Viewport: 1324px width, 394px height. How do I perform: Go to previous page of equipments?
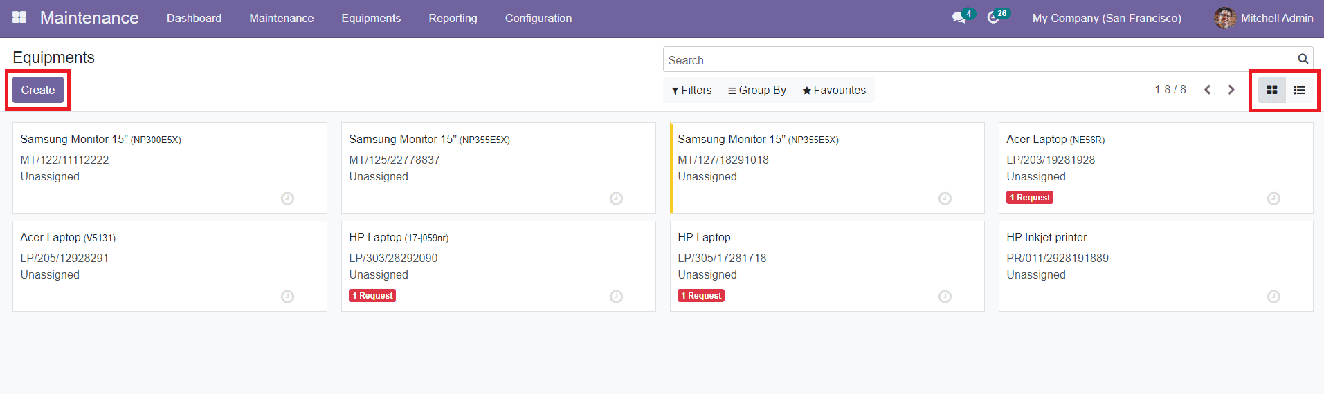[1207, 90]
